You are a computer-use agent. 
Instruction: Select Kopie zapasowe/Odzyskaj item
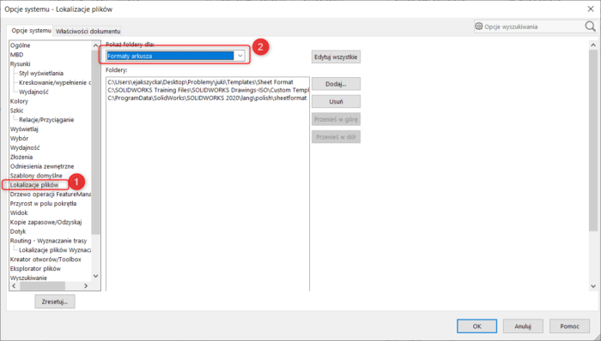point(46,222)
